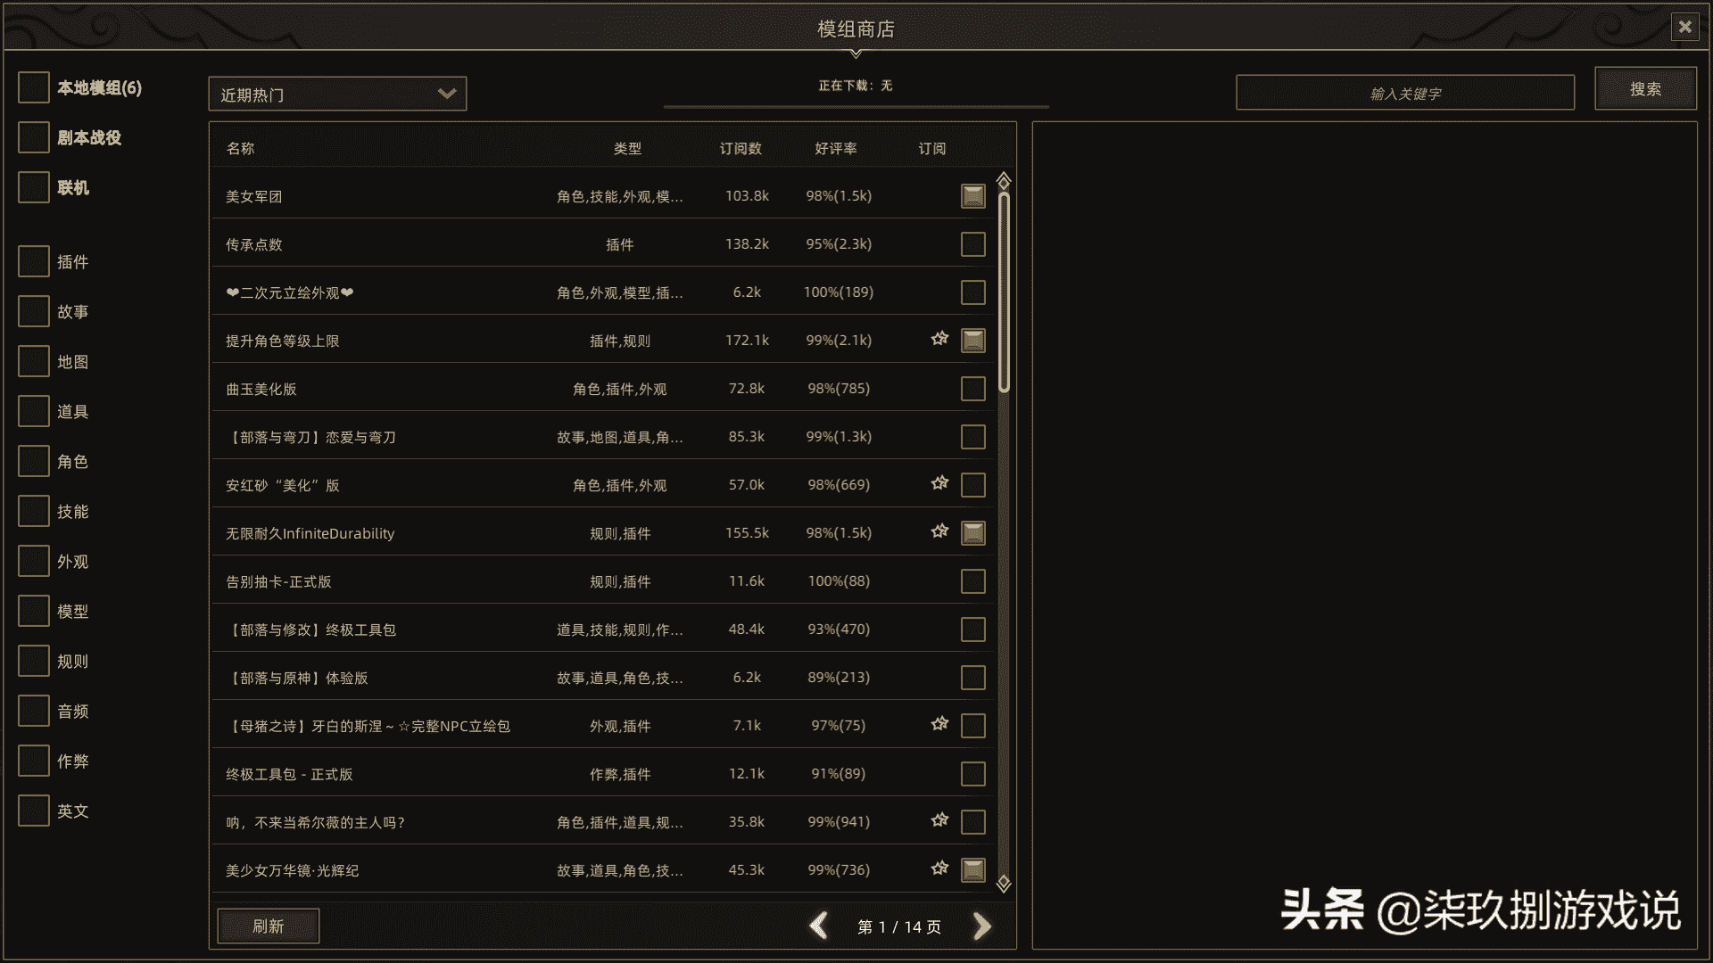
Task: Click scrollbar down arrow of mod list
Action: pyautogui.click(x=1004, y=883)
